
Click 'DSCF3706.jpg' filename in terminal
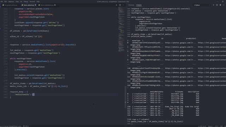[177, 102]
